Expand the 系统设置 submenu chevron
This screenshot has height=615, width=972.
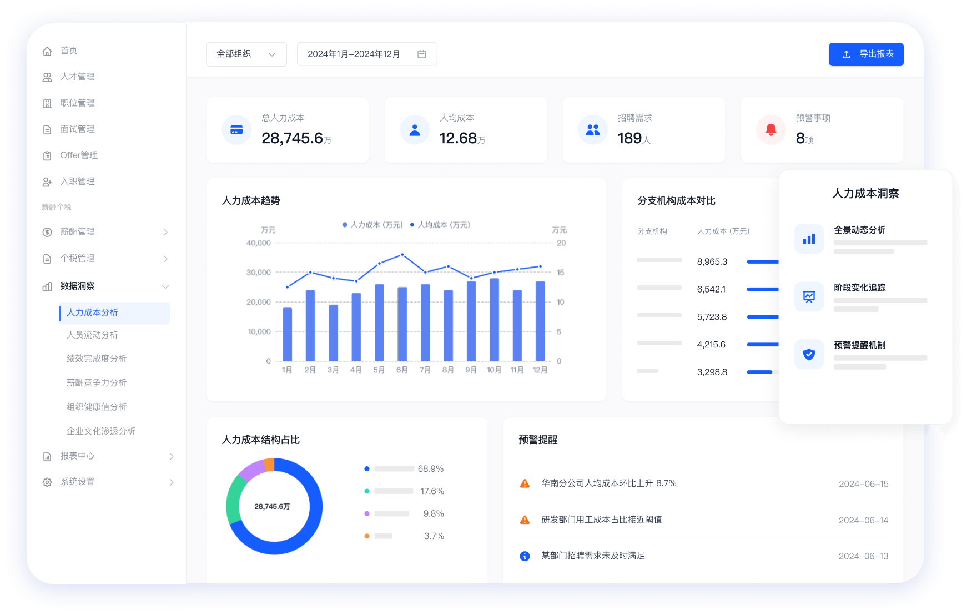[x=172, y=482]
